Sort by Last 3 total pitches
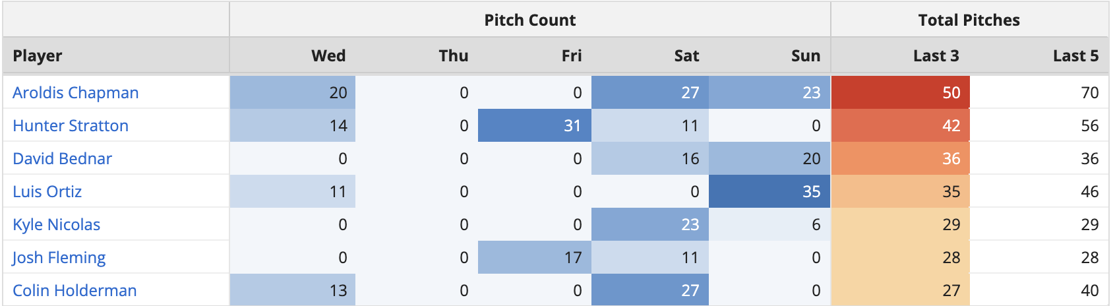 (936, 55)
